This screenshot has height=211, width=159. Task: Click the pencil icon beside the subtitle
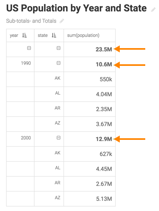[62, 21]
